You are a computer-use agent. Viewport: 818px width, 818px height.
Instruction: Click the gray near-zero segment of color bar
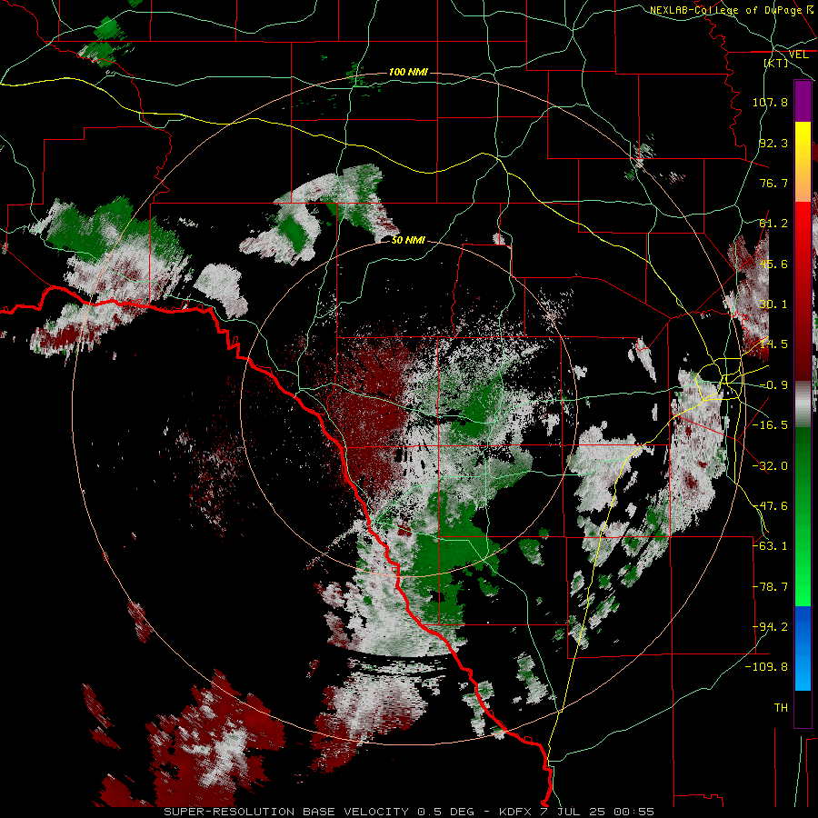point(803,404)
